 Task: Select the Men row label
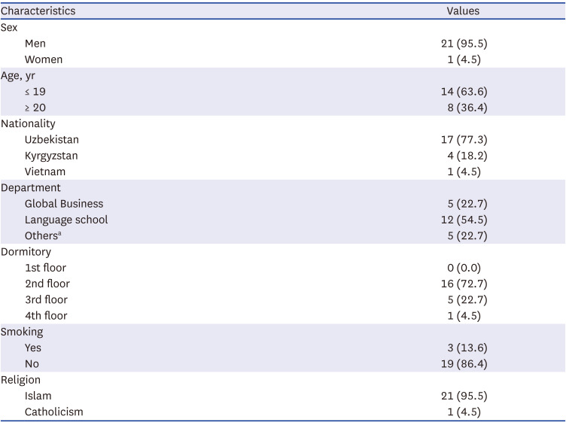tap(35, 44)
